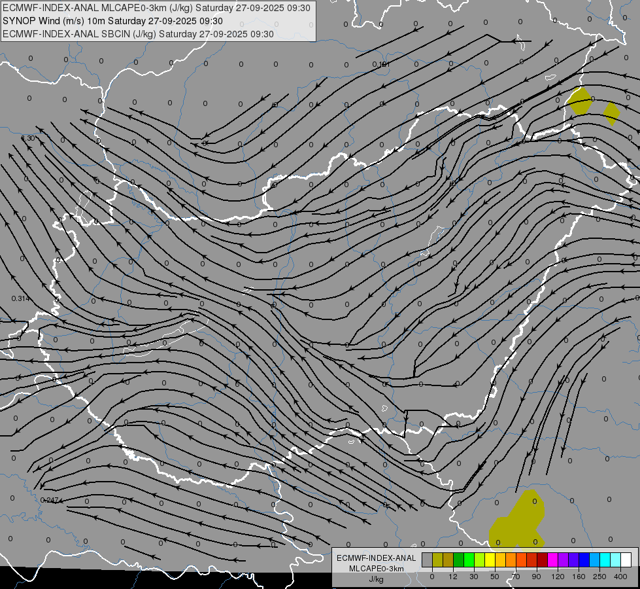Image resolution: width=640 pixels, height=589 pixels.
Task: Pick the pure yellow legend swatch
Action: (x=490, y=560)
